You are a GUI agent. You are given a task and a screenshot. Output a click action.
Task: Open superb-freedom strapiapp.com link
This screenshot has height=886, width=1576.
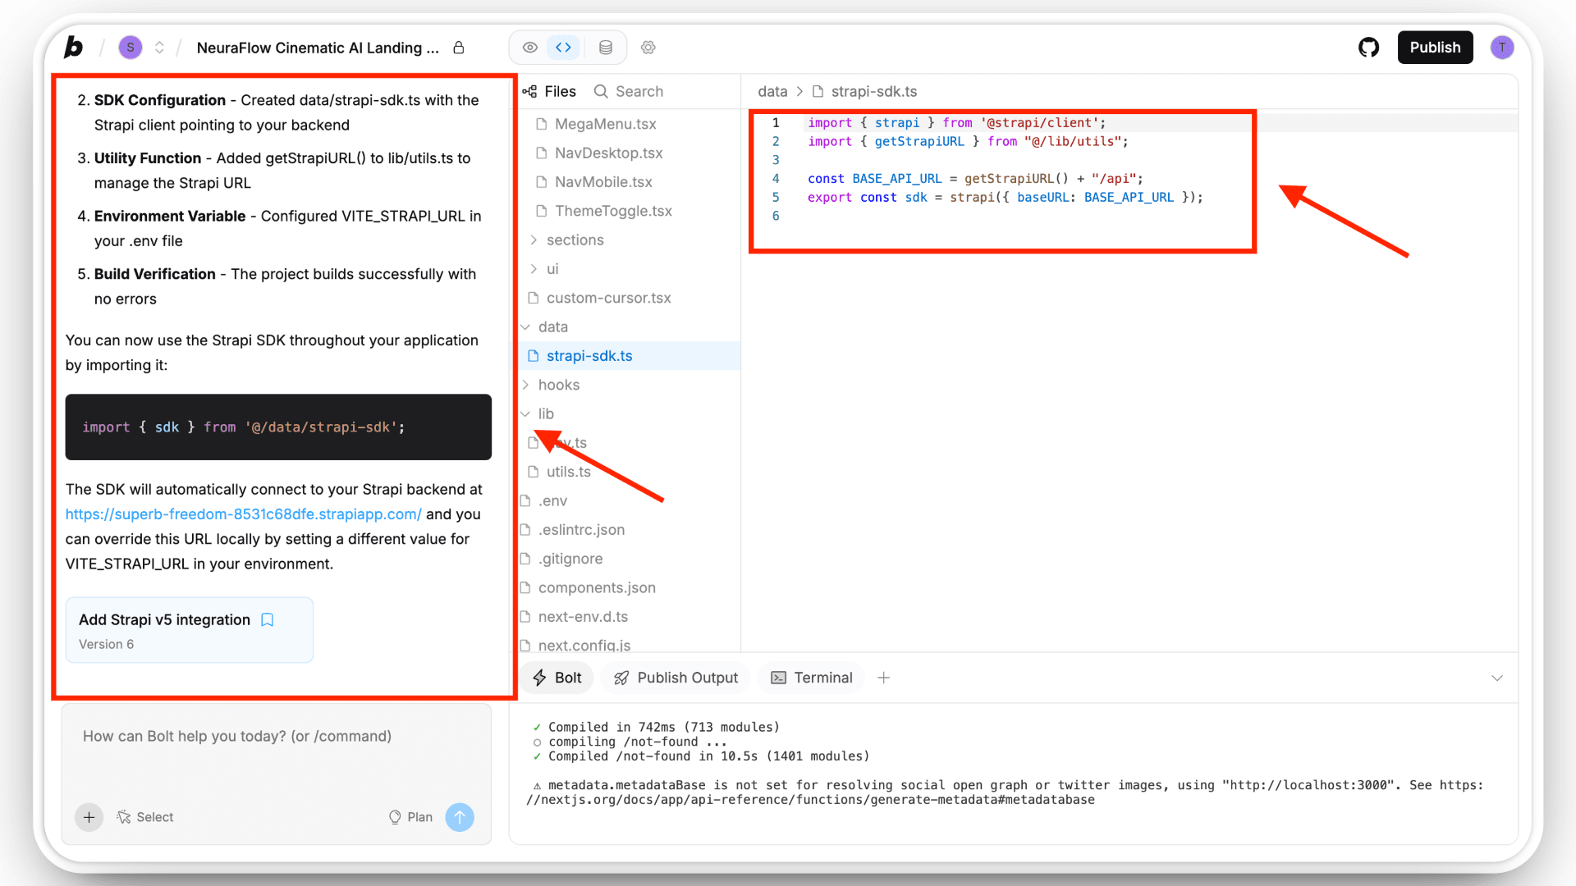click(x=244, y=514)
